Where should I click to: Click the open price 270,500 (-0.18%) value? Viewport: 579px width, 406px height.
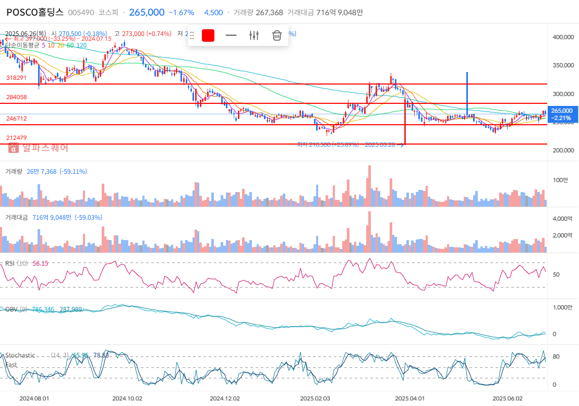[x=83, y=33]
